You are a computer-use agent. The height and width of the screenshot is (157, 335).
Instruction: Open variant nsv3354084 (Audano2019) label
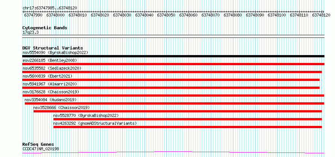coord(50,100)
